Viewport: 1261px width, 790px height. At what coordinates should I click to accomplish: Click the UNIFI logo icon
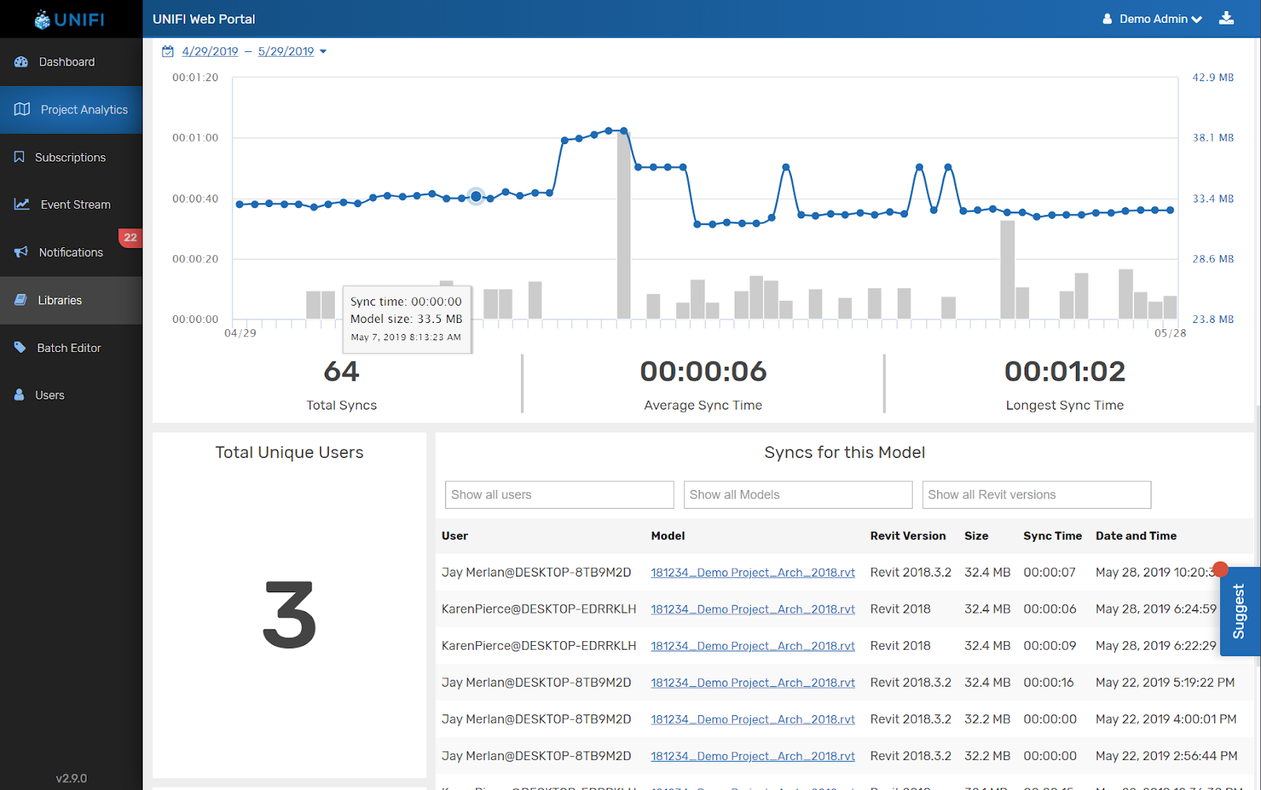tap(43, 20)
